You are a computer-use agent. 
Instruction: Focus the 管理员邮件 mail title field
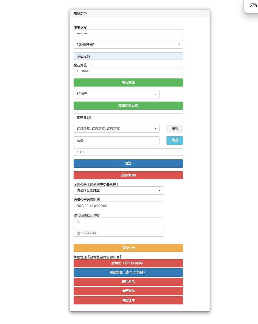click(x=128, y=117)
